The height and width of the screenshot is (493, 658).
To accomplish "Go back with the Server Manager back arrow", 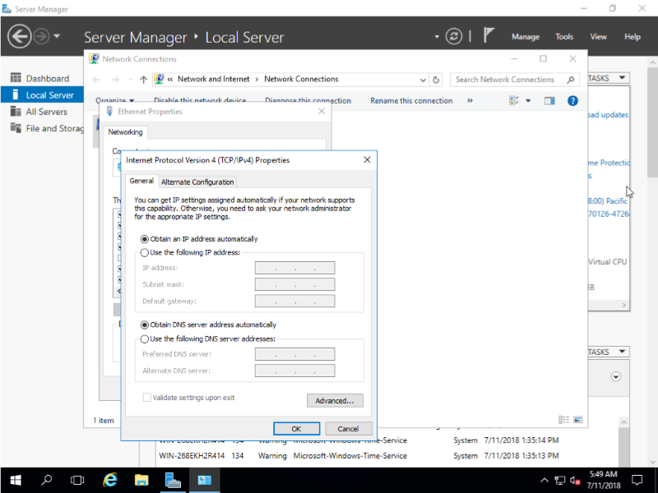I will click(19, 36).
